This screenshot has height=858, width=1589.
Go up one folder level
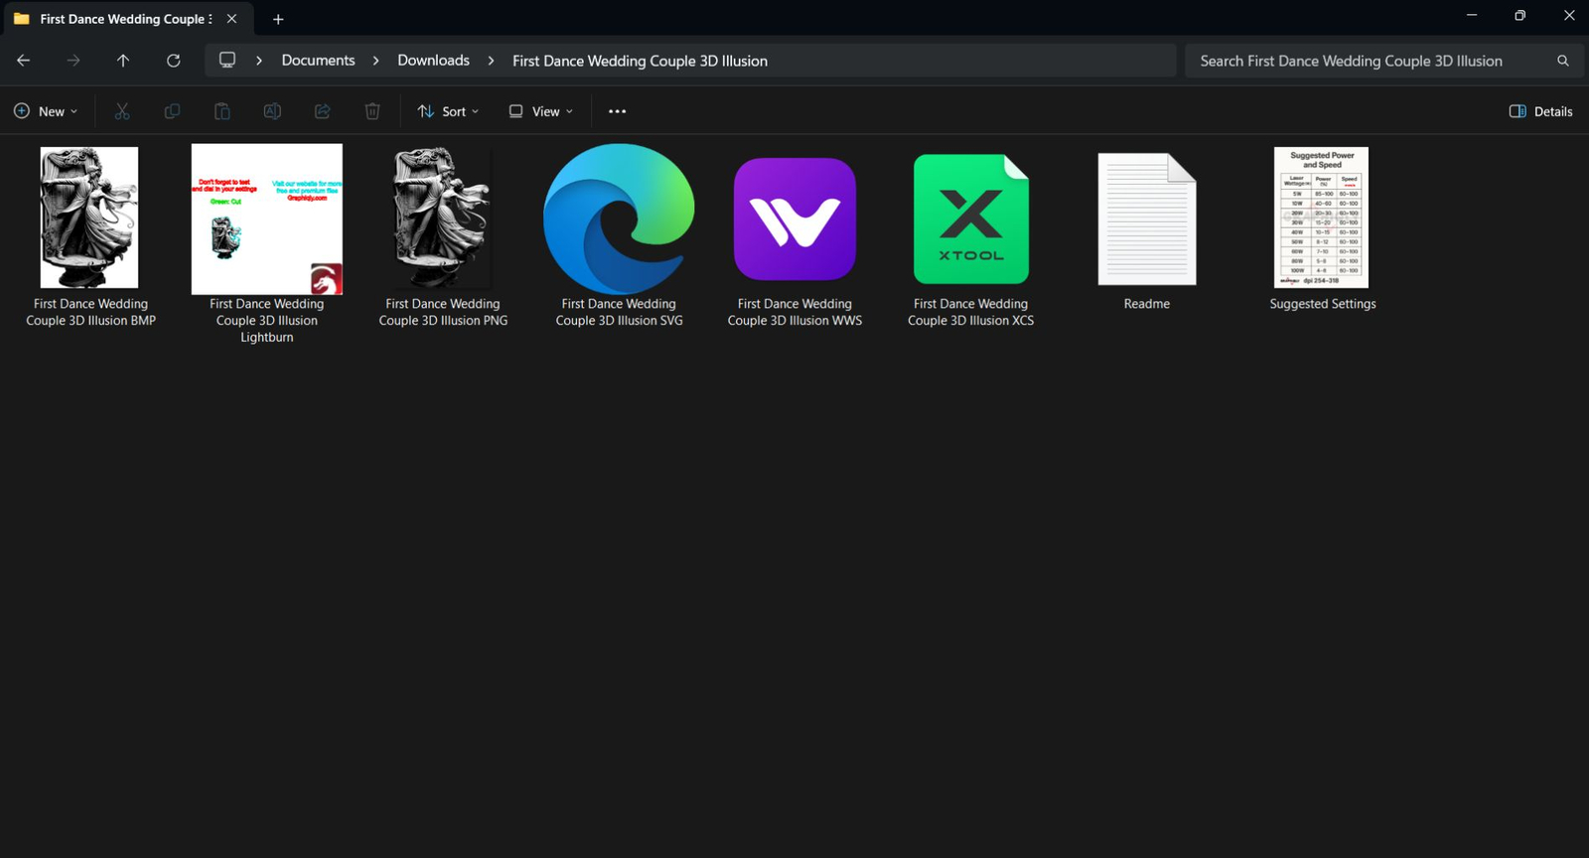point(123,61)
